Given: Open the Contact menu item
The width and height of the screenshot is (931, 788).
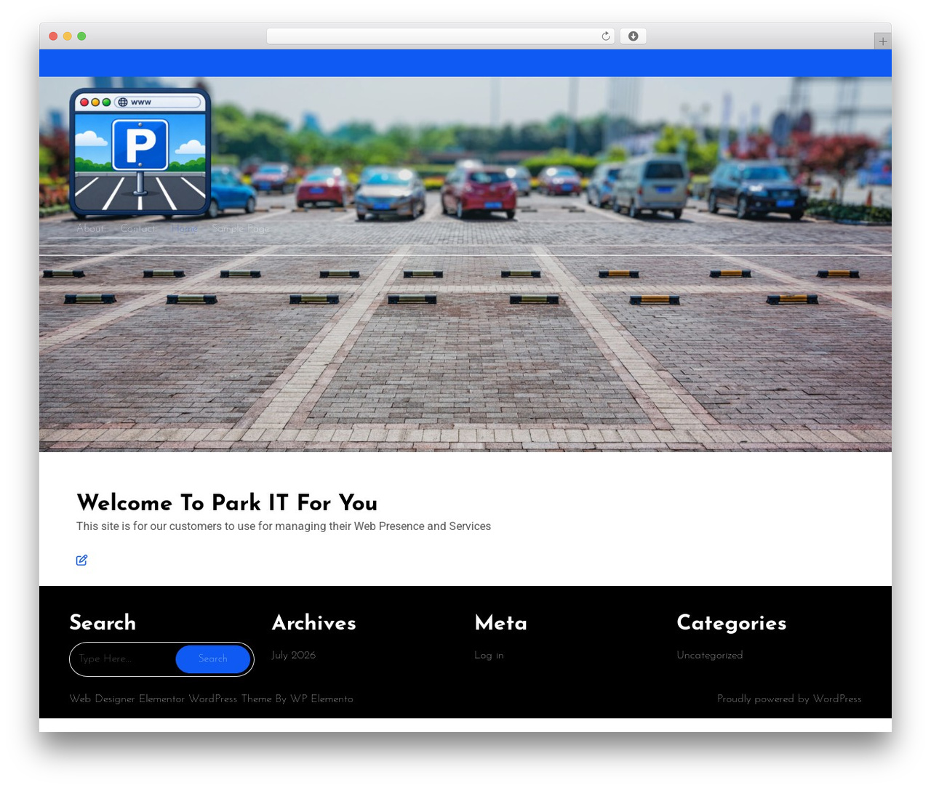Looking at the screenshot, I should coord(138,228).
